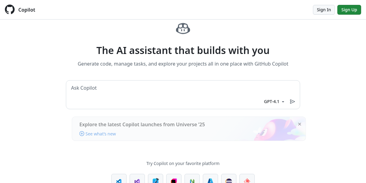
Task: Open the See what's new link
Action: 101,134
